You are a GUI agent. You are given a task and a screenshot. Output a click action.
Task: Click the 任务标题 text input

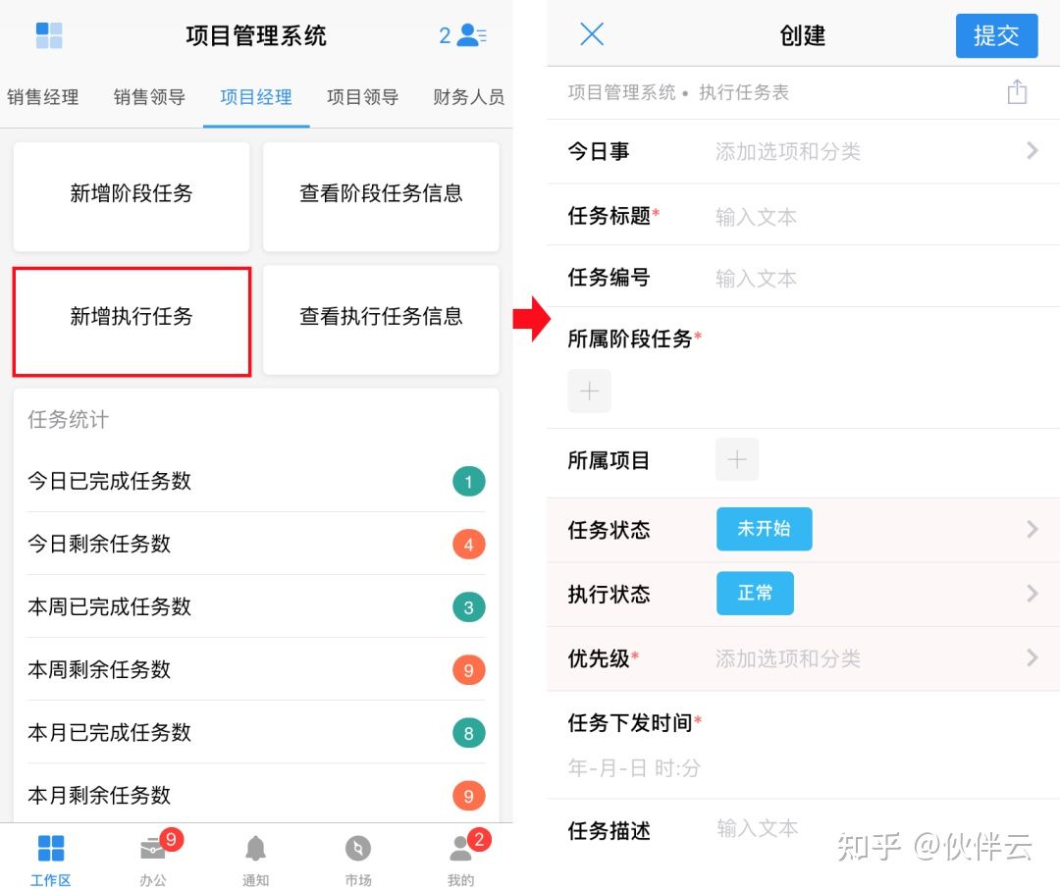[756, 217]
